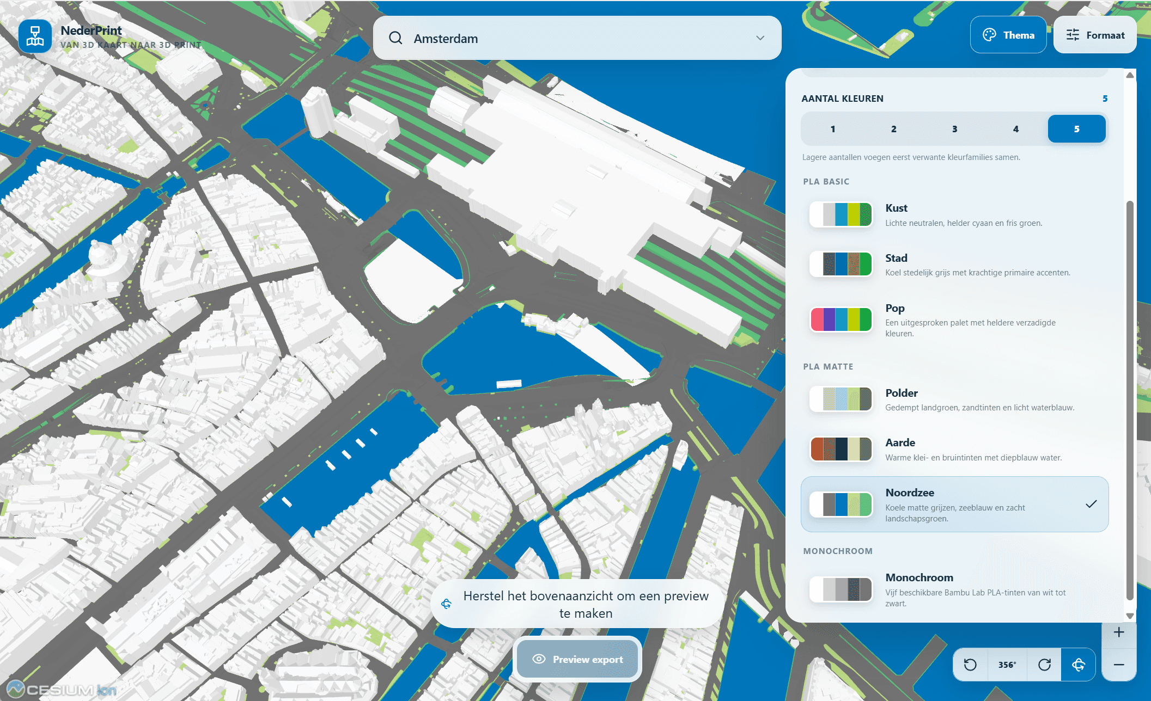Open the Formaat panel
The height and width of the screenshot is (701, 1151).
pos(1095,35)
